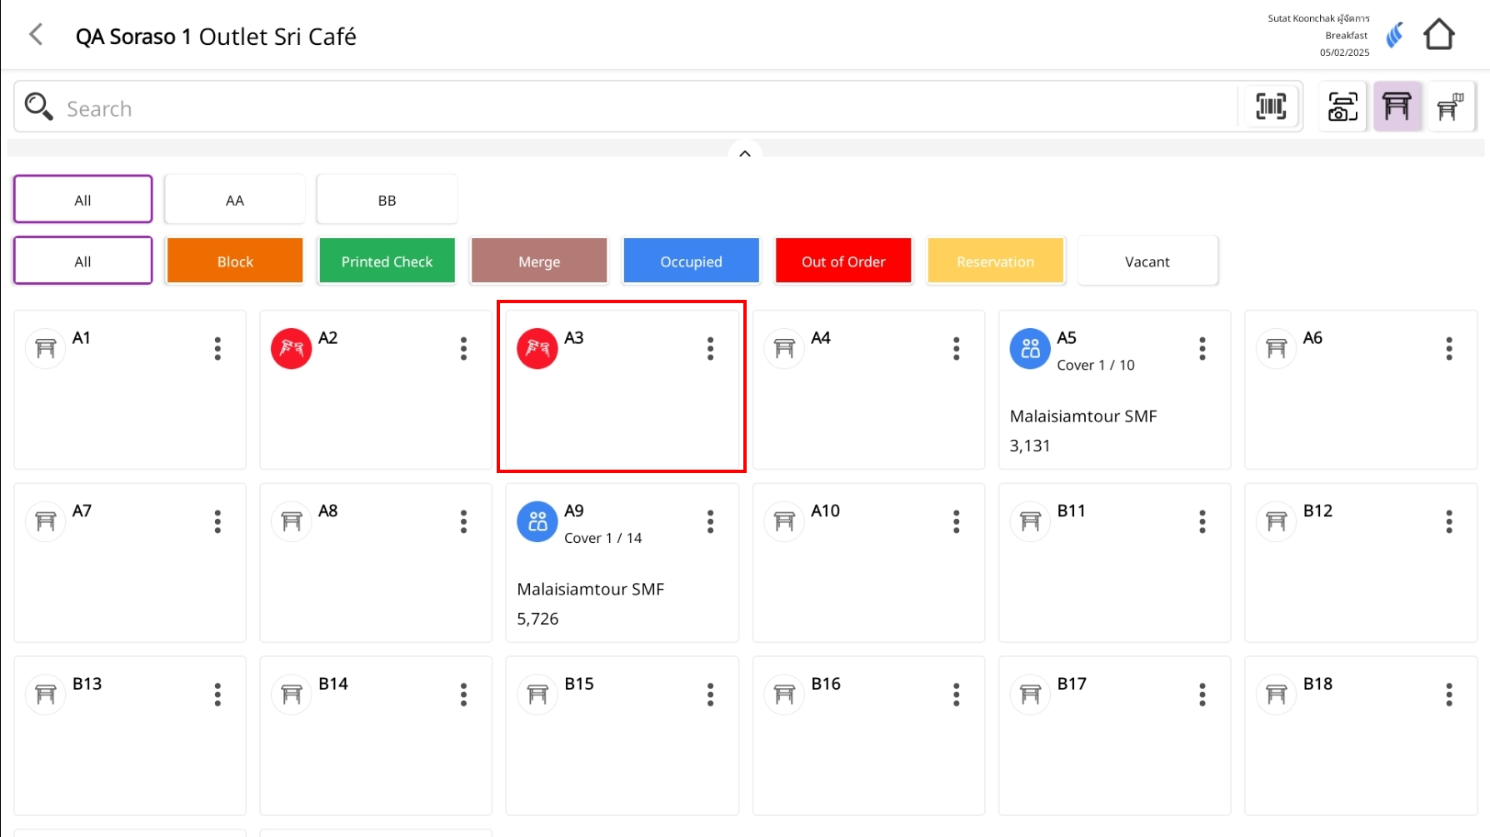
Task: Switch to the table layout map icon
Action: (x=1450, y=107)
